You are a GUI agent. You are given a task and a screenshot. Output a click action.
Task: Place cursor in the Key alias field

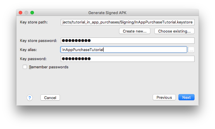(x=123, y=50)
